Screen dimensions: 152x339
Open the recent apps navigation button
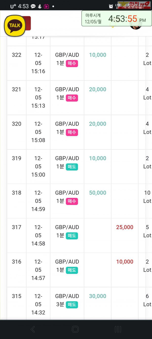pyautogui.click(x=118, y=329)
